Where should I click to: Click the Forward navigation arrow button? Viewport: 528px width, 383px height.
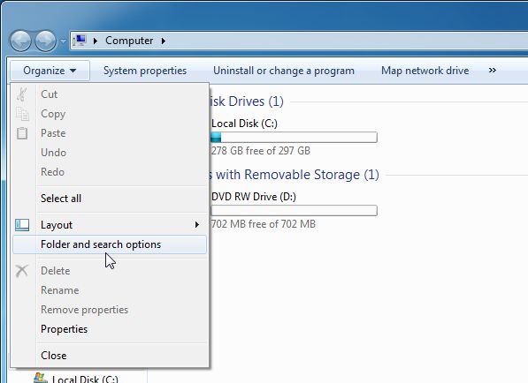click(x=45, y=41)
